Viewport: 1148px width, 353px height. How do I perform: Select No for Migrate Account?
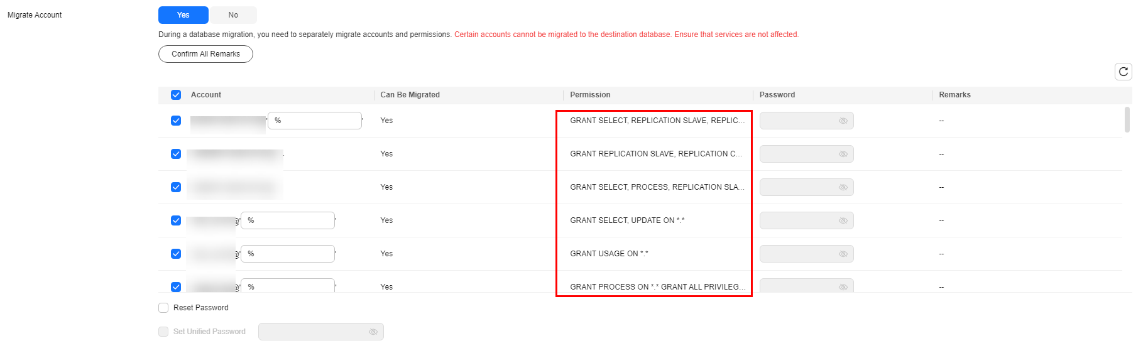click(x=233, y=15)
